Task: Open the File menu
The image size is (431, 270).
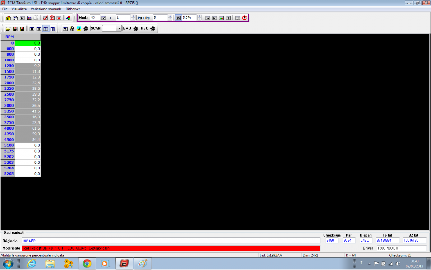Action: [5, 9]
